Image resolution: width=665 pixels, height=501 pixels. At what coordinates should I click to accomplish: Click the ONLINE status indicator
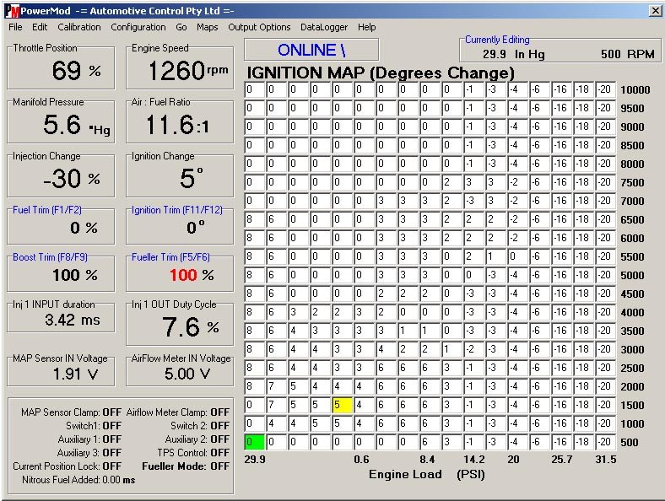[311, 50]
